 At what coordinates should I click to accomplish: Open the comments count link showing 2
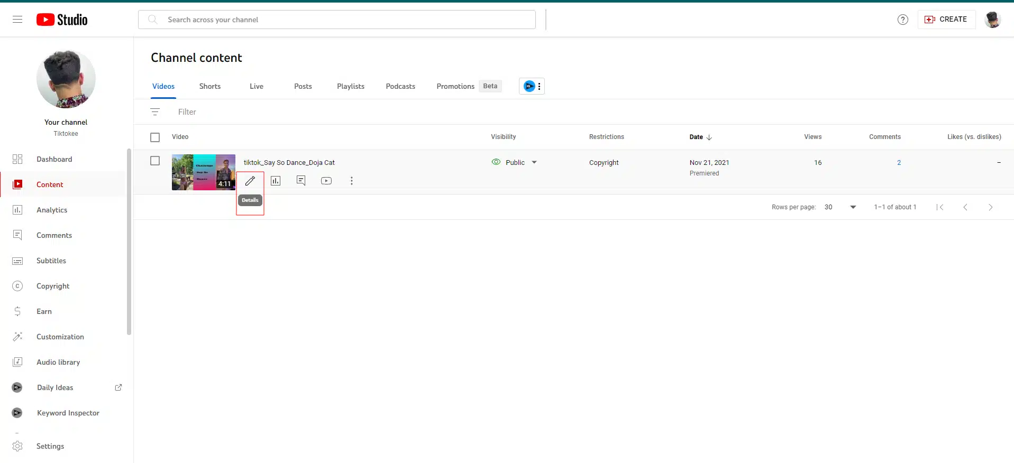[899, 163]
